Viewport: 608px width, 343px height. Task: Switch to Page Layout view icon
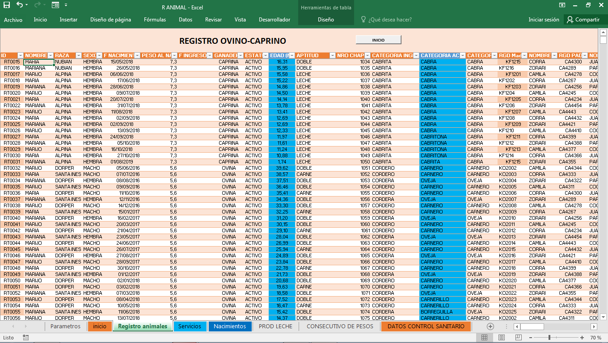pos(502,338)
